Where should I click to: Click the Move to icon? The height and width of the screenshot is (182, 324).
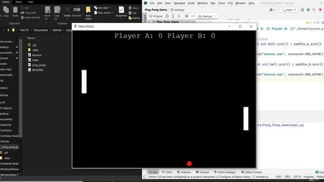[x=48, y=10]
